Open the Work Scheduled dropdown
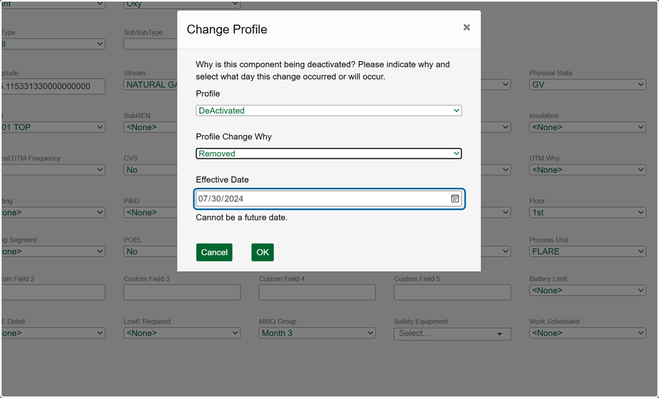The image size is (659, 398). tap(588, 333)
